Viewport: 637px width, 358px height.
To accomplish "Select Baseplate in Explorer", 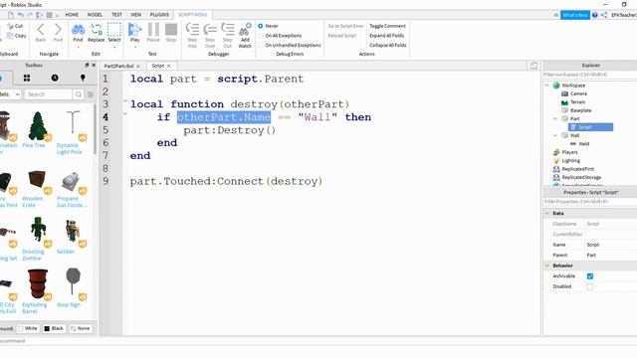I will click(x=580, y=110).
